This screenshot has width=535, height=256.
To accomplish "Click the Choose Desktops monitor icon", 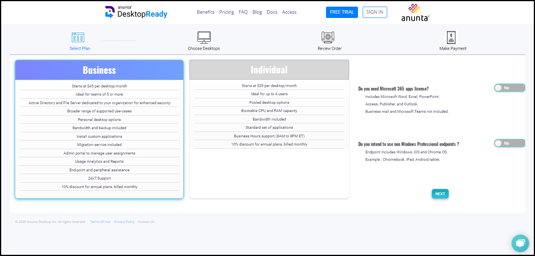I will (204, 37).
